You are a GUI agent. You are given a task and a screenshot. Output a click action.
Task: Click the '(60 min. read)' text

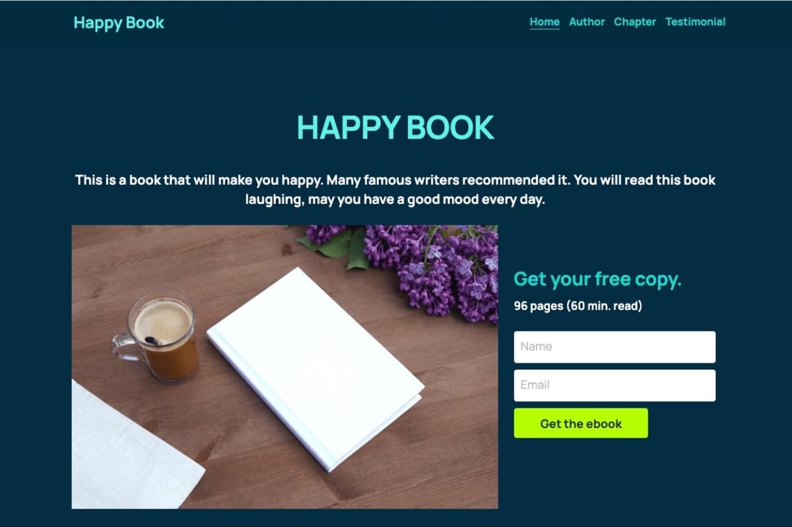tap(604, 306)
